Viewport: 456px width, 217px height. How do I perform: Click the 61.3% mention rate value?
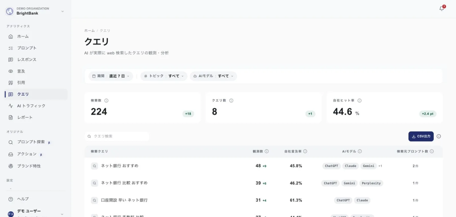pos(296,201)
